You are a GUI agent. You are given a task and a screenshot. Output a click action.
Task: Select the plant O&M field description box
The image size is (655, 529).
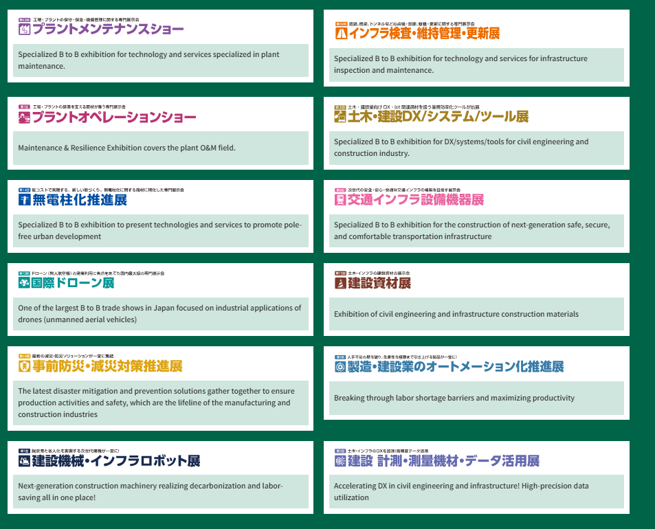(x=160, y=148)
